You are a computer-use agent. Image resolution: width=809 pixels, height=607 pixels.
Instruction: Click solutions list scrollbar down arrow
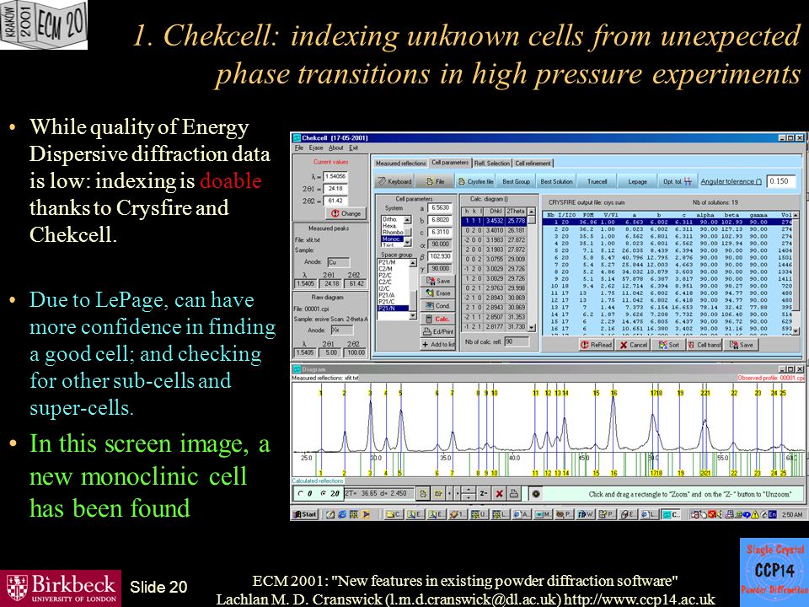796,330
